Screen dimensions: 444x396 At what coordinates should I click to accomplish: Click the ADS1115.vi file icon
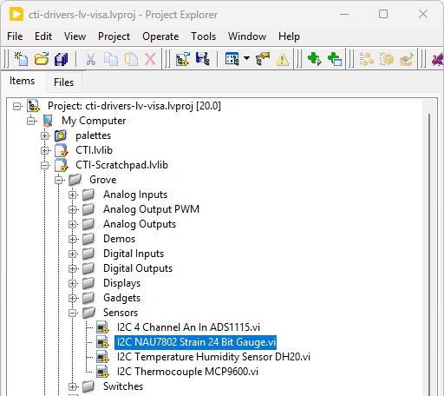(x=102, y=327)
